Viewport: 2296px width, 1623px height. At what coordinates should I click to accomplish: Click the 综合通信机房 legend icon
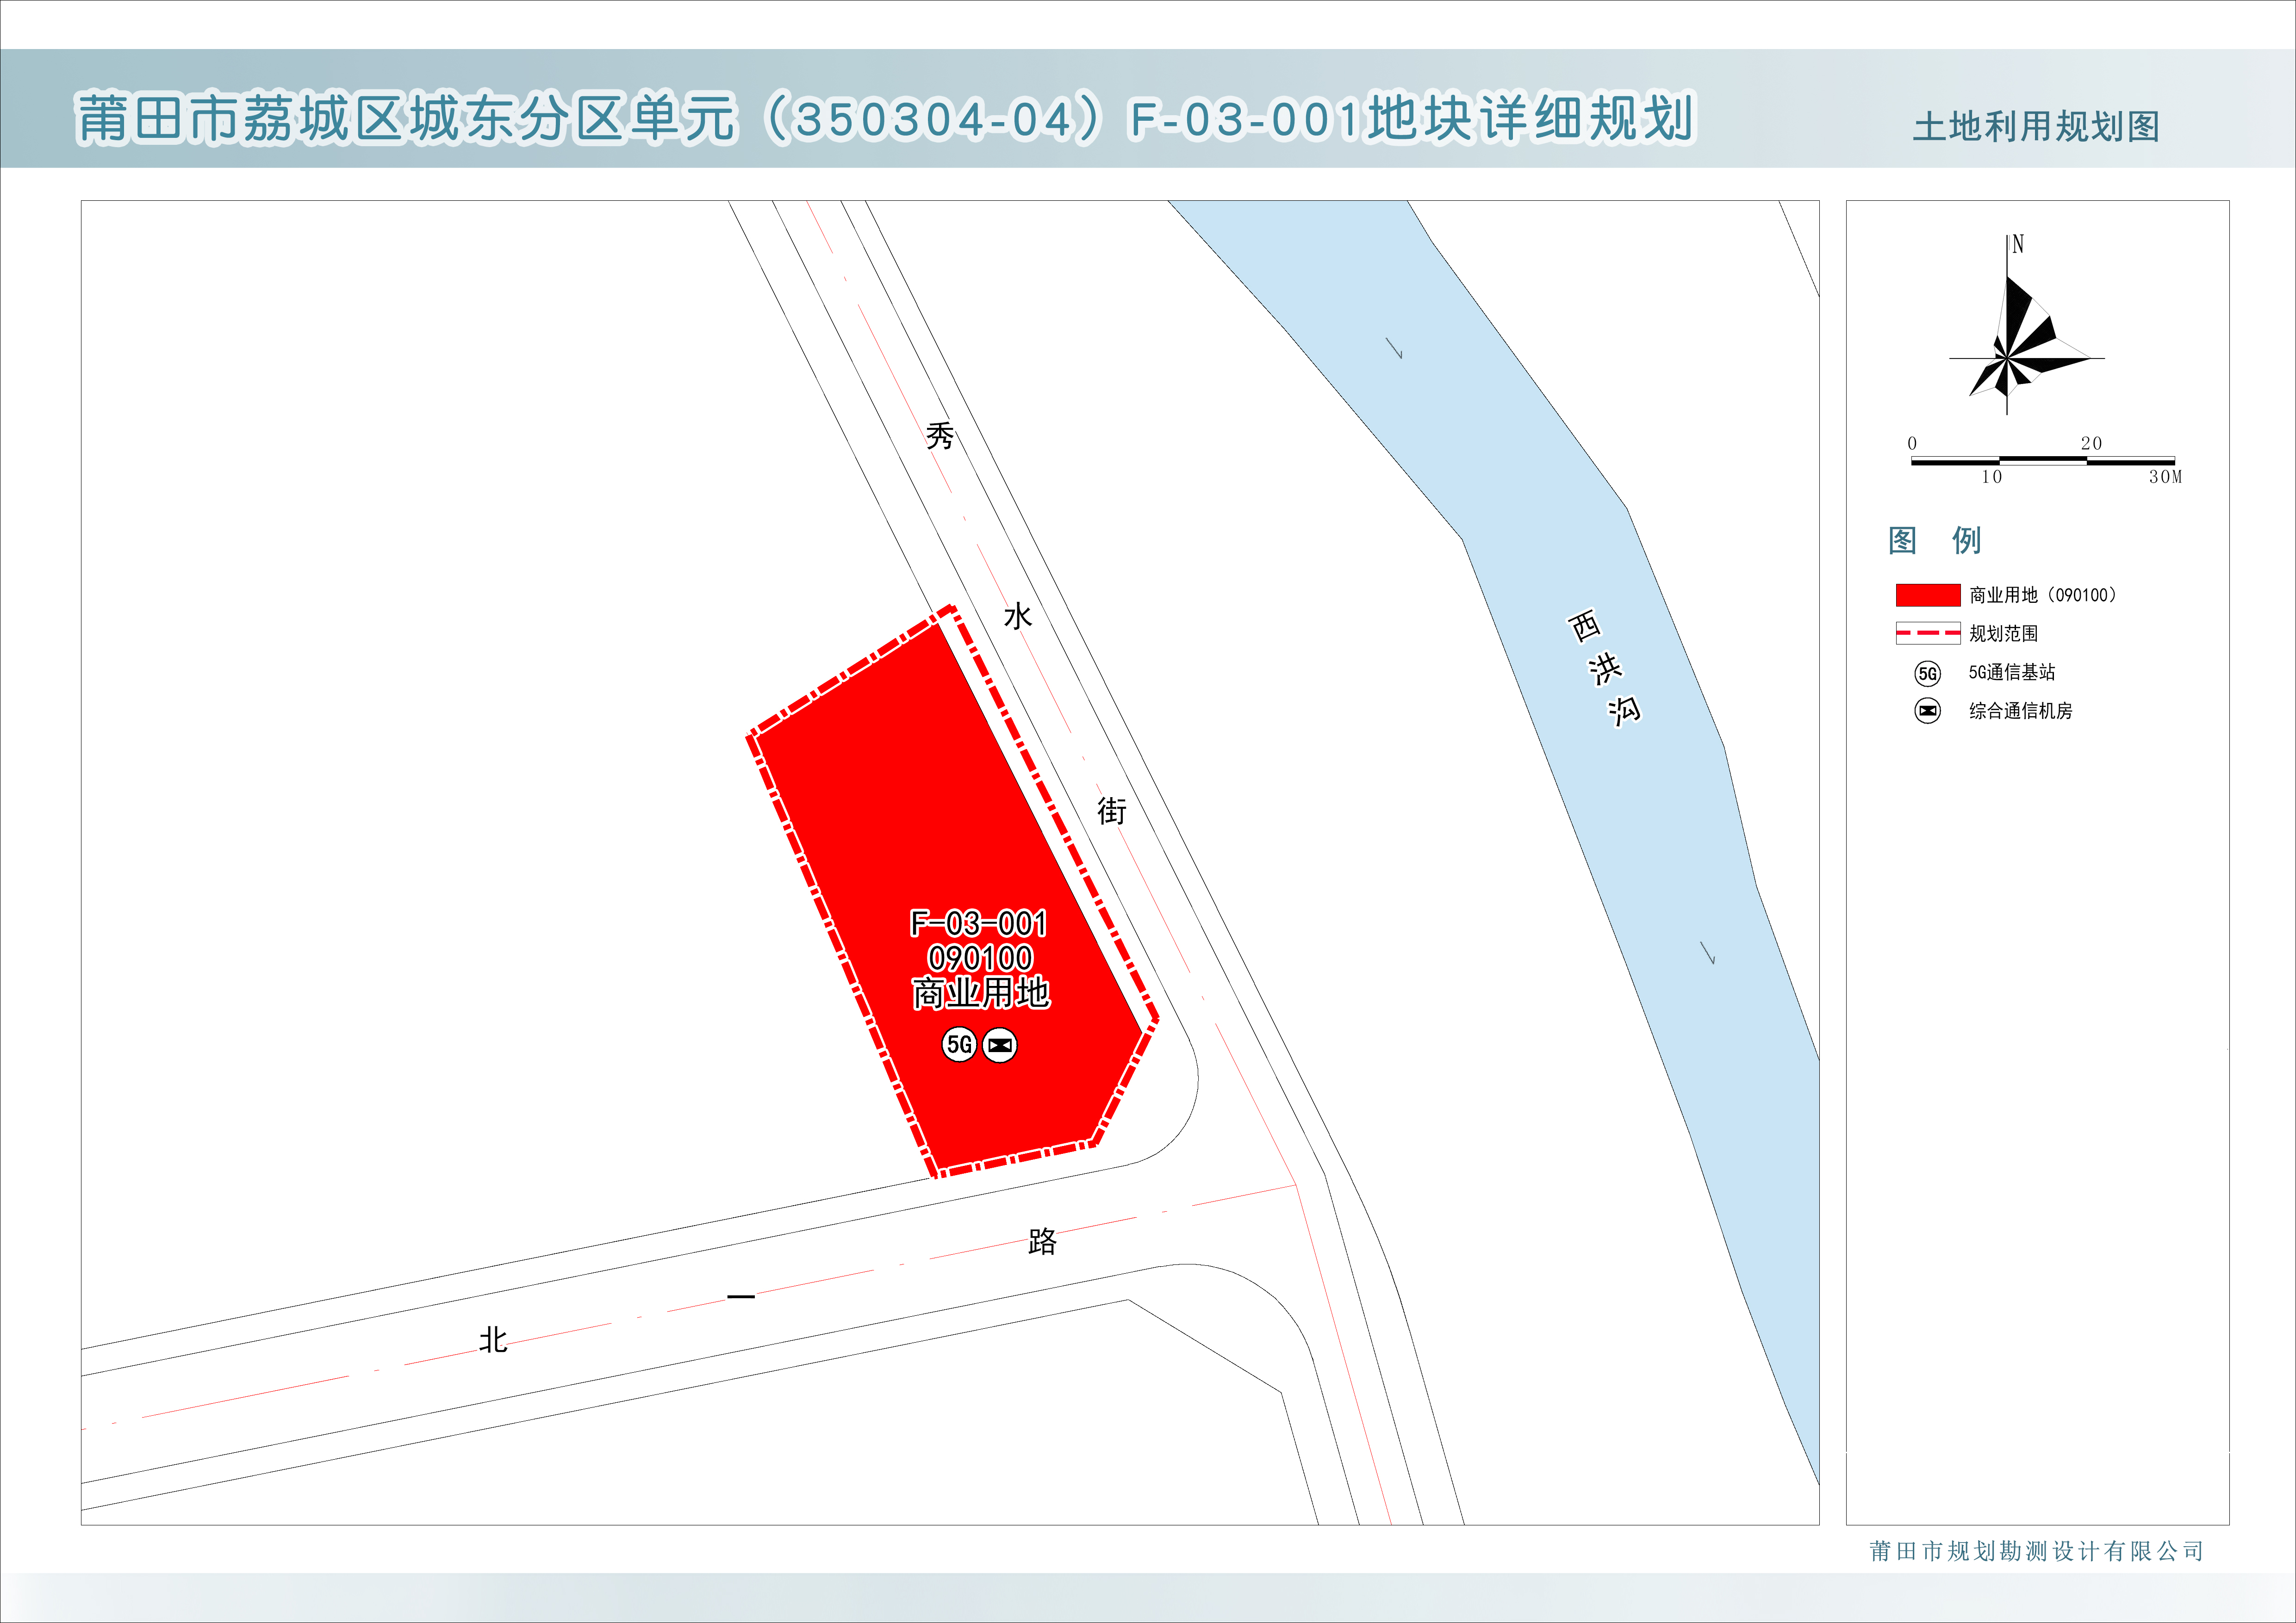(1927, 712)
